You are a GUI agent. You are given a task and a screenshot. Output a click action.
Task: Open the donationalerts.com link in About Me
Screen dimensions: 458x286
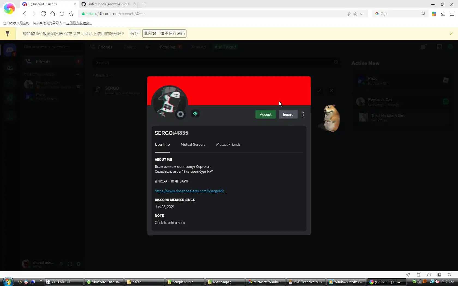(191, 191)
